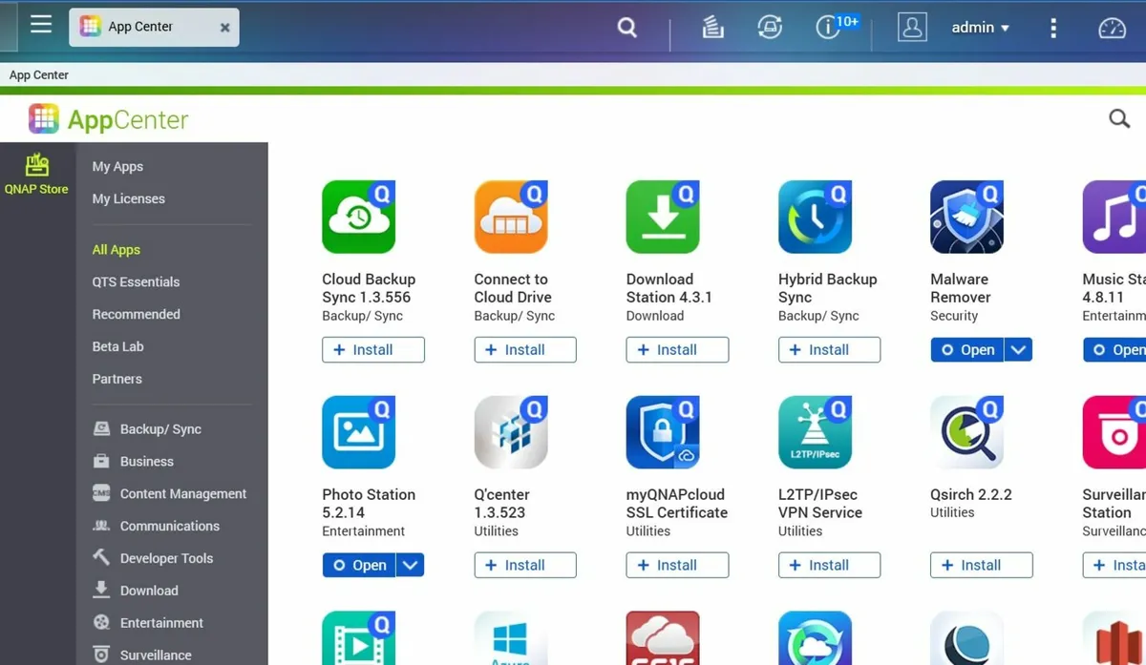Select My Licenses in sidebar
The width and height of the screenshot is (1146, 665).
[128, 198]
